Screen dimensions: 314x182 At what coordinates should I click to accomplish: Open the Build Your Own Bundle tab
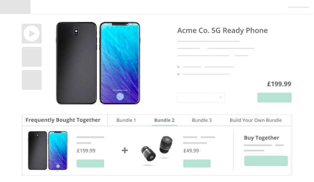[256, 120]
